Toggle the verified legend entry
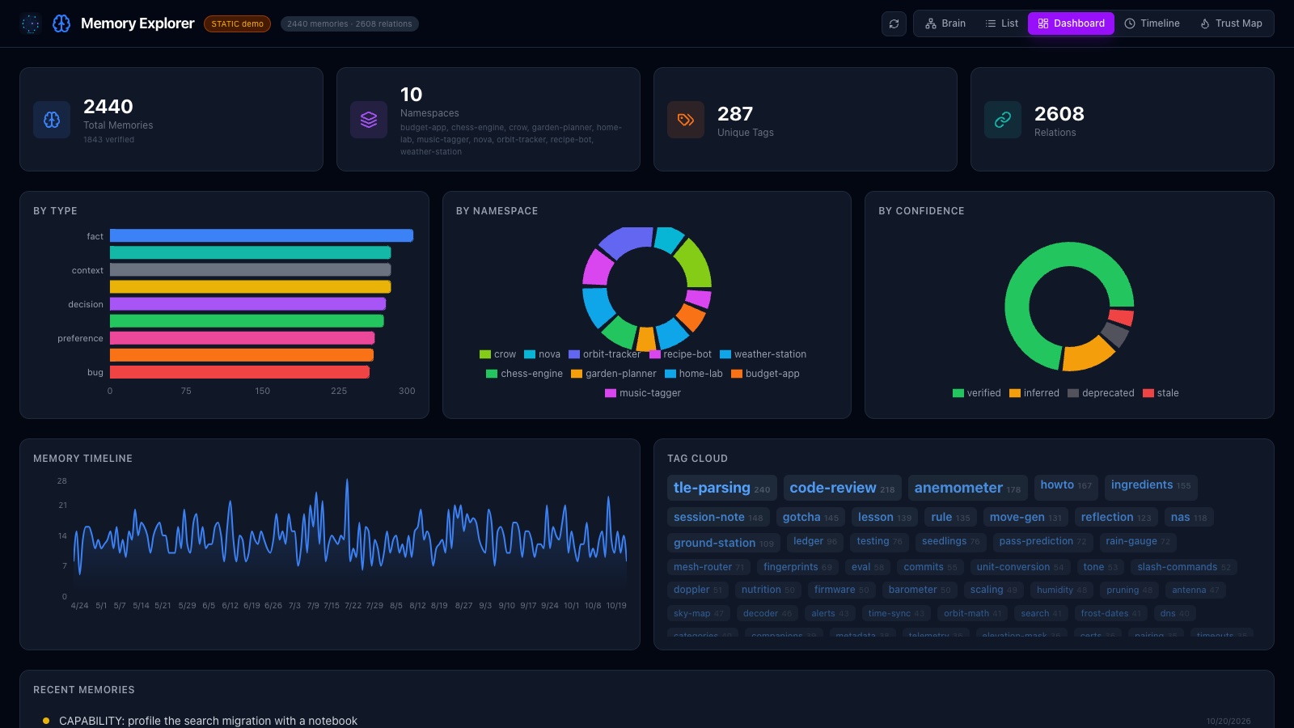 click(976, 393)
